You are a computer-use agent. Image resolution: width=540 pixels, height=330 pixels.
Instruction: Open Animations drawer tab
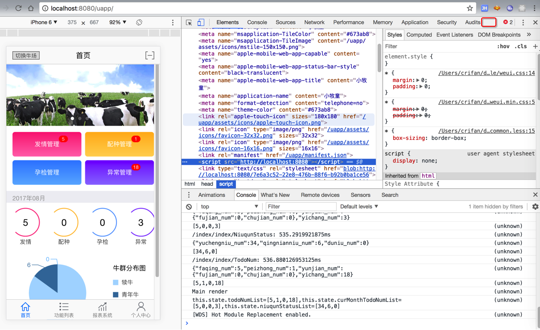[x=211, y=195]
